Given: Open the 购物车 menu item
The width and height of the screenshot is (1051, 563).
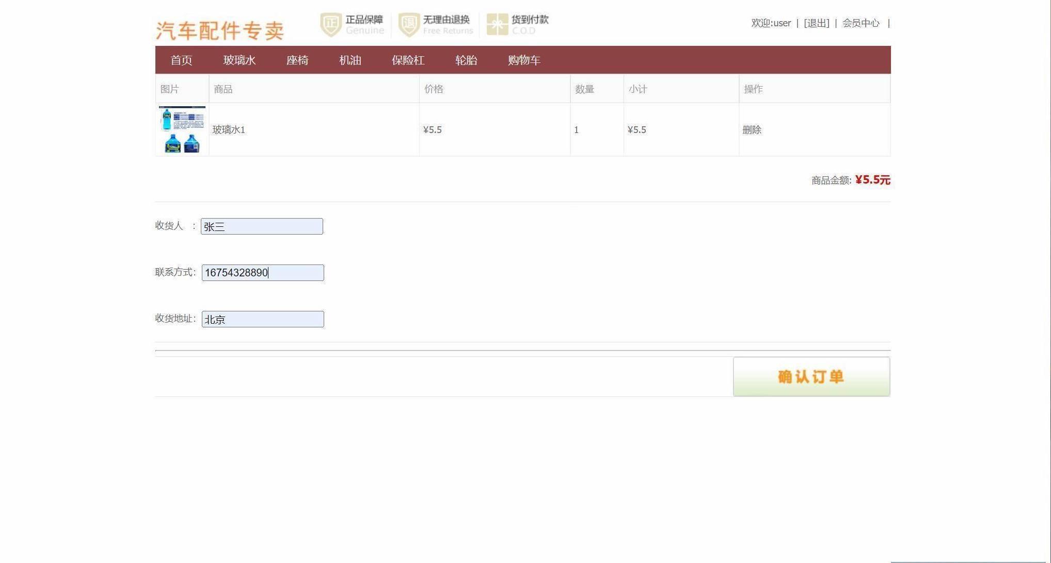Looking at the screenshot, I should tap(524, 60).
